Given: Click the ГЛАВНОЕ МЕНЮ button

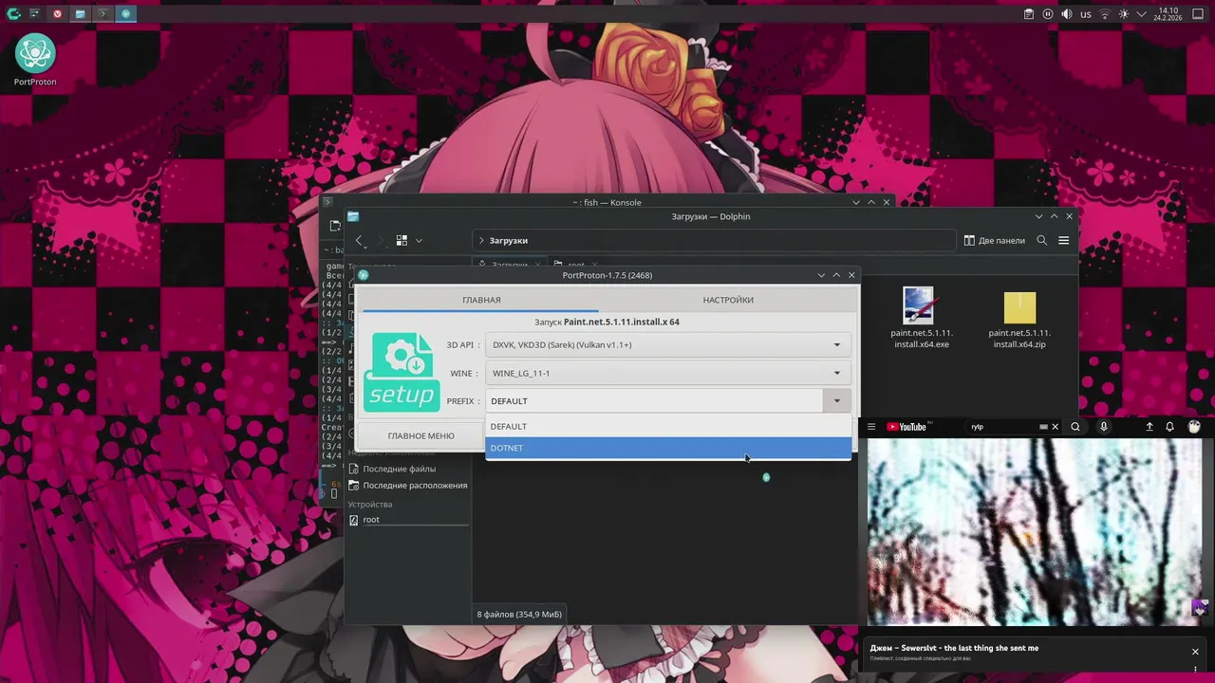Looking at the screenshot, I should pyautogui.click(x=421, y=435).
